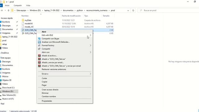Sort by Nombre column header
The height and width of the screenshot is (112, 199).
[x=25, y=16]
